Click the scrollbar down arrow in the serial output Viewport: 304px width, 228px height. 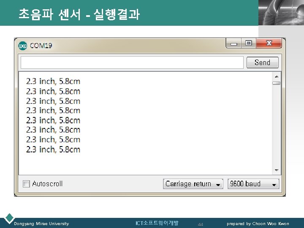click(x=277, y=170)
